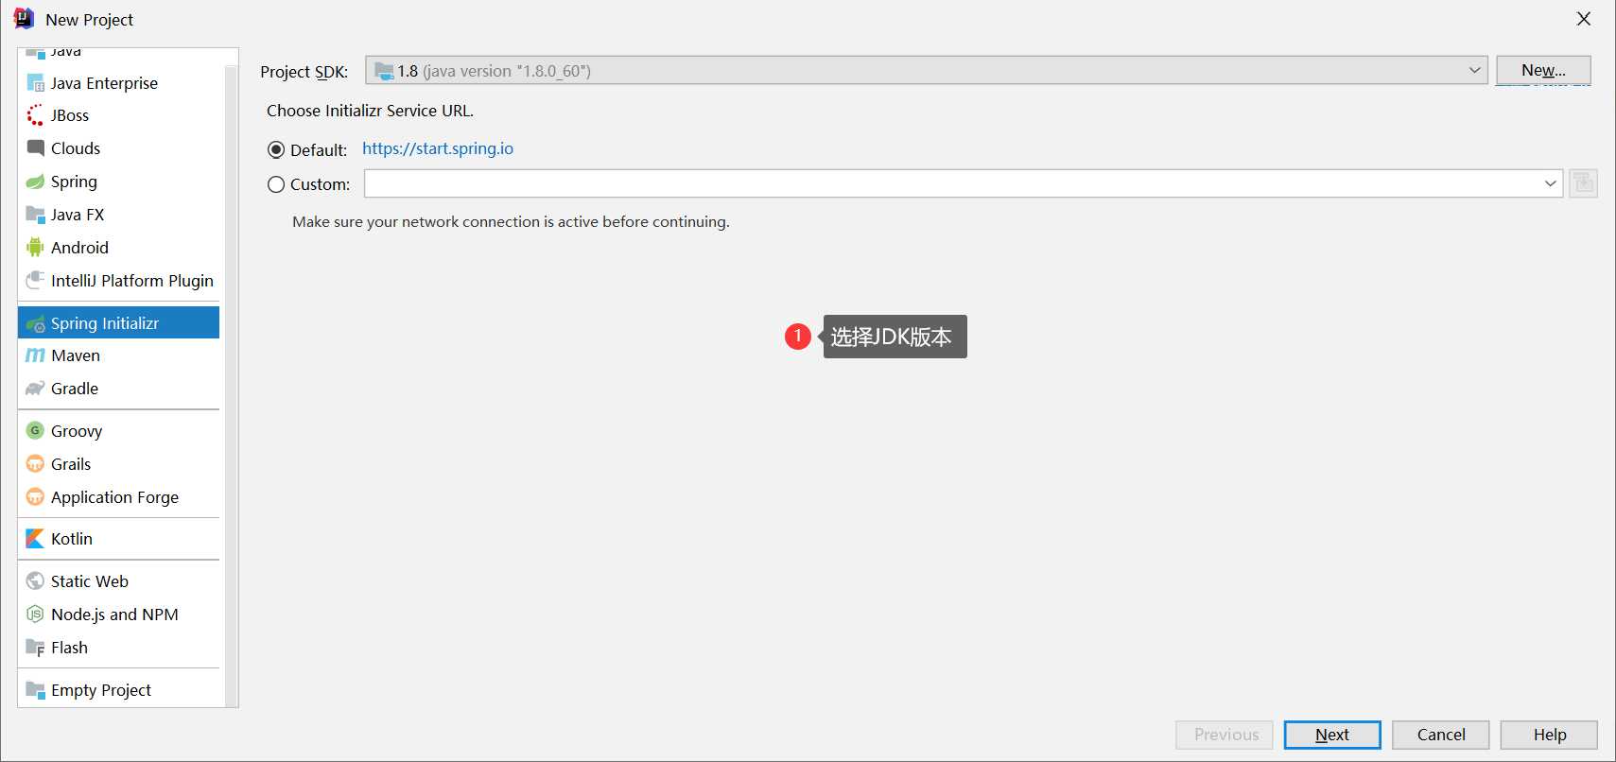The width and height of the screenshot is (1616, 762).
Task: Click the Spring leaf icon
Action: tap(35, 182)
